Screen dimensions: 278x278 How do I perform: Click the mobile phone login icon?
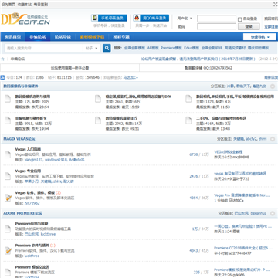click(x=95, y=18)
